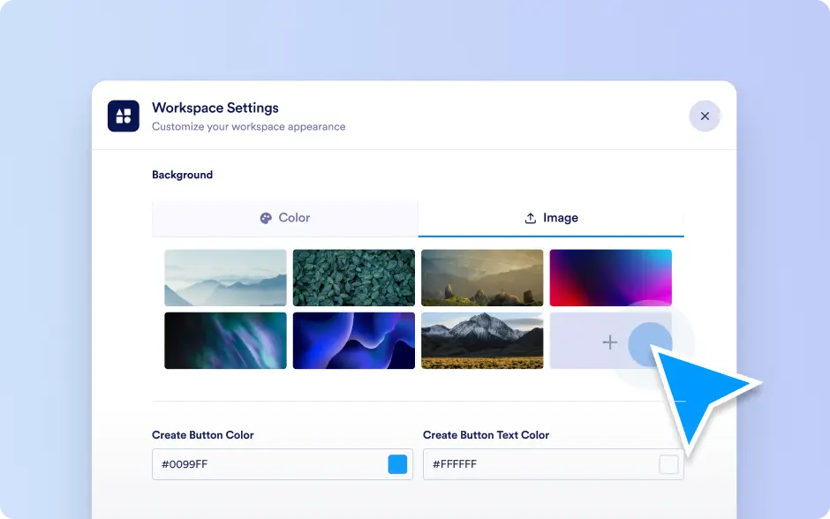Open the white Create Button Text Color swatch
The height and width of the screenshot is (519, 830).
click(668, 464)
